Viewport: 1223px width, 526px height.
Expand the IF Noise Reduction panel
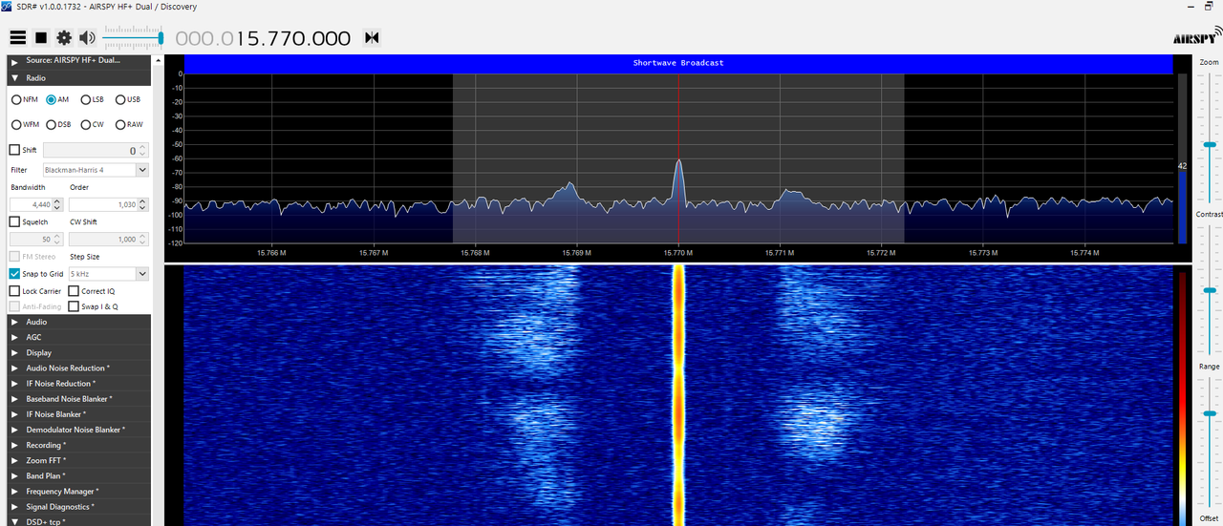coord(79,384)
